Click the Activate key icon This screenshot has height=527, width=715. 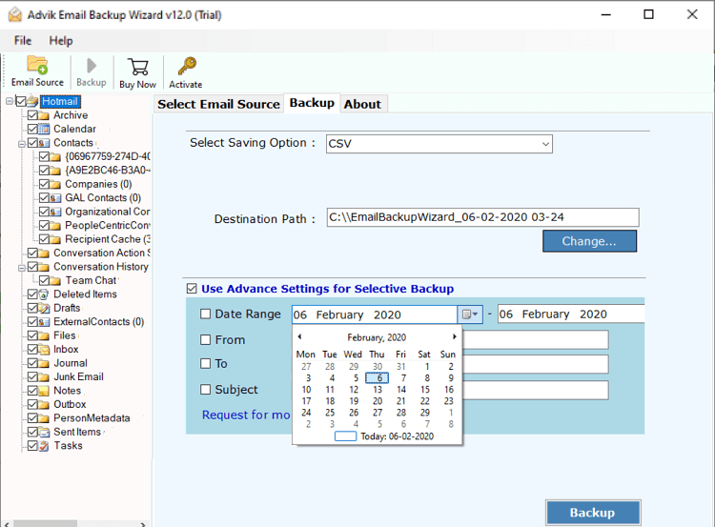point(187,66)
